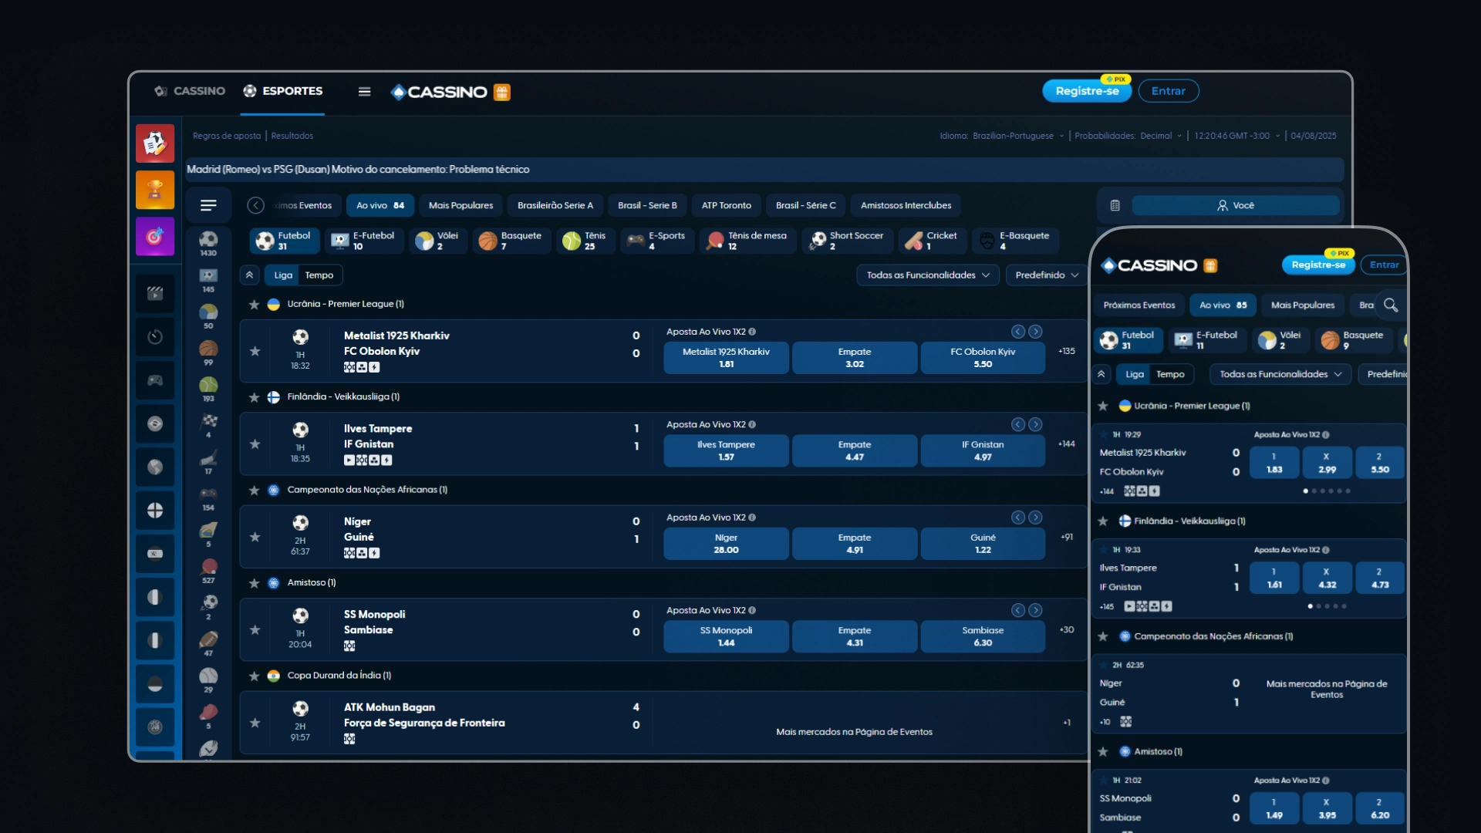
Task: Click the desktop Registre-se button
Action: pos(1086,91)
